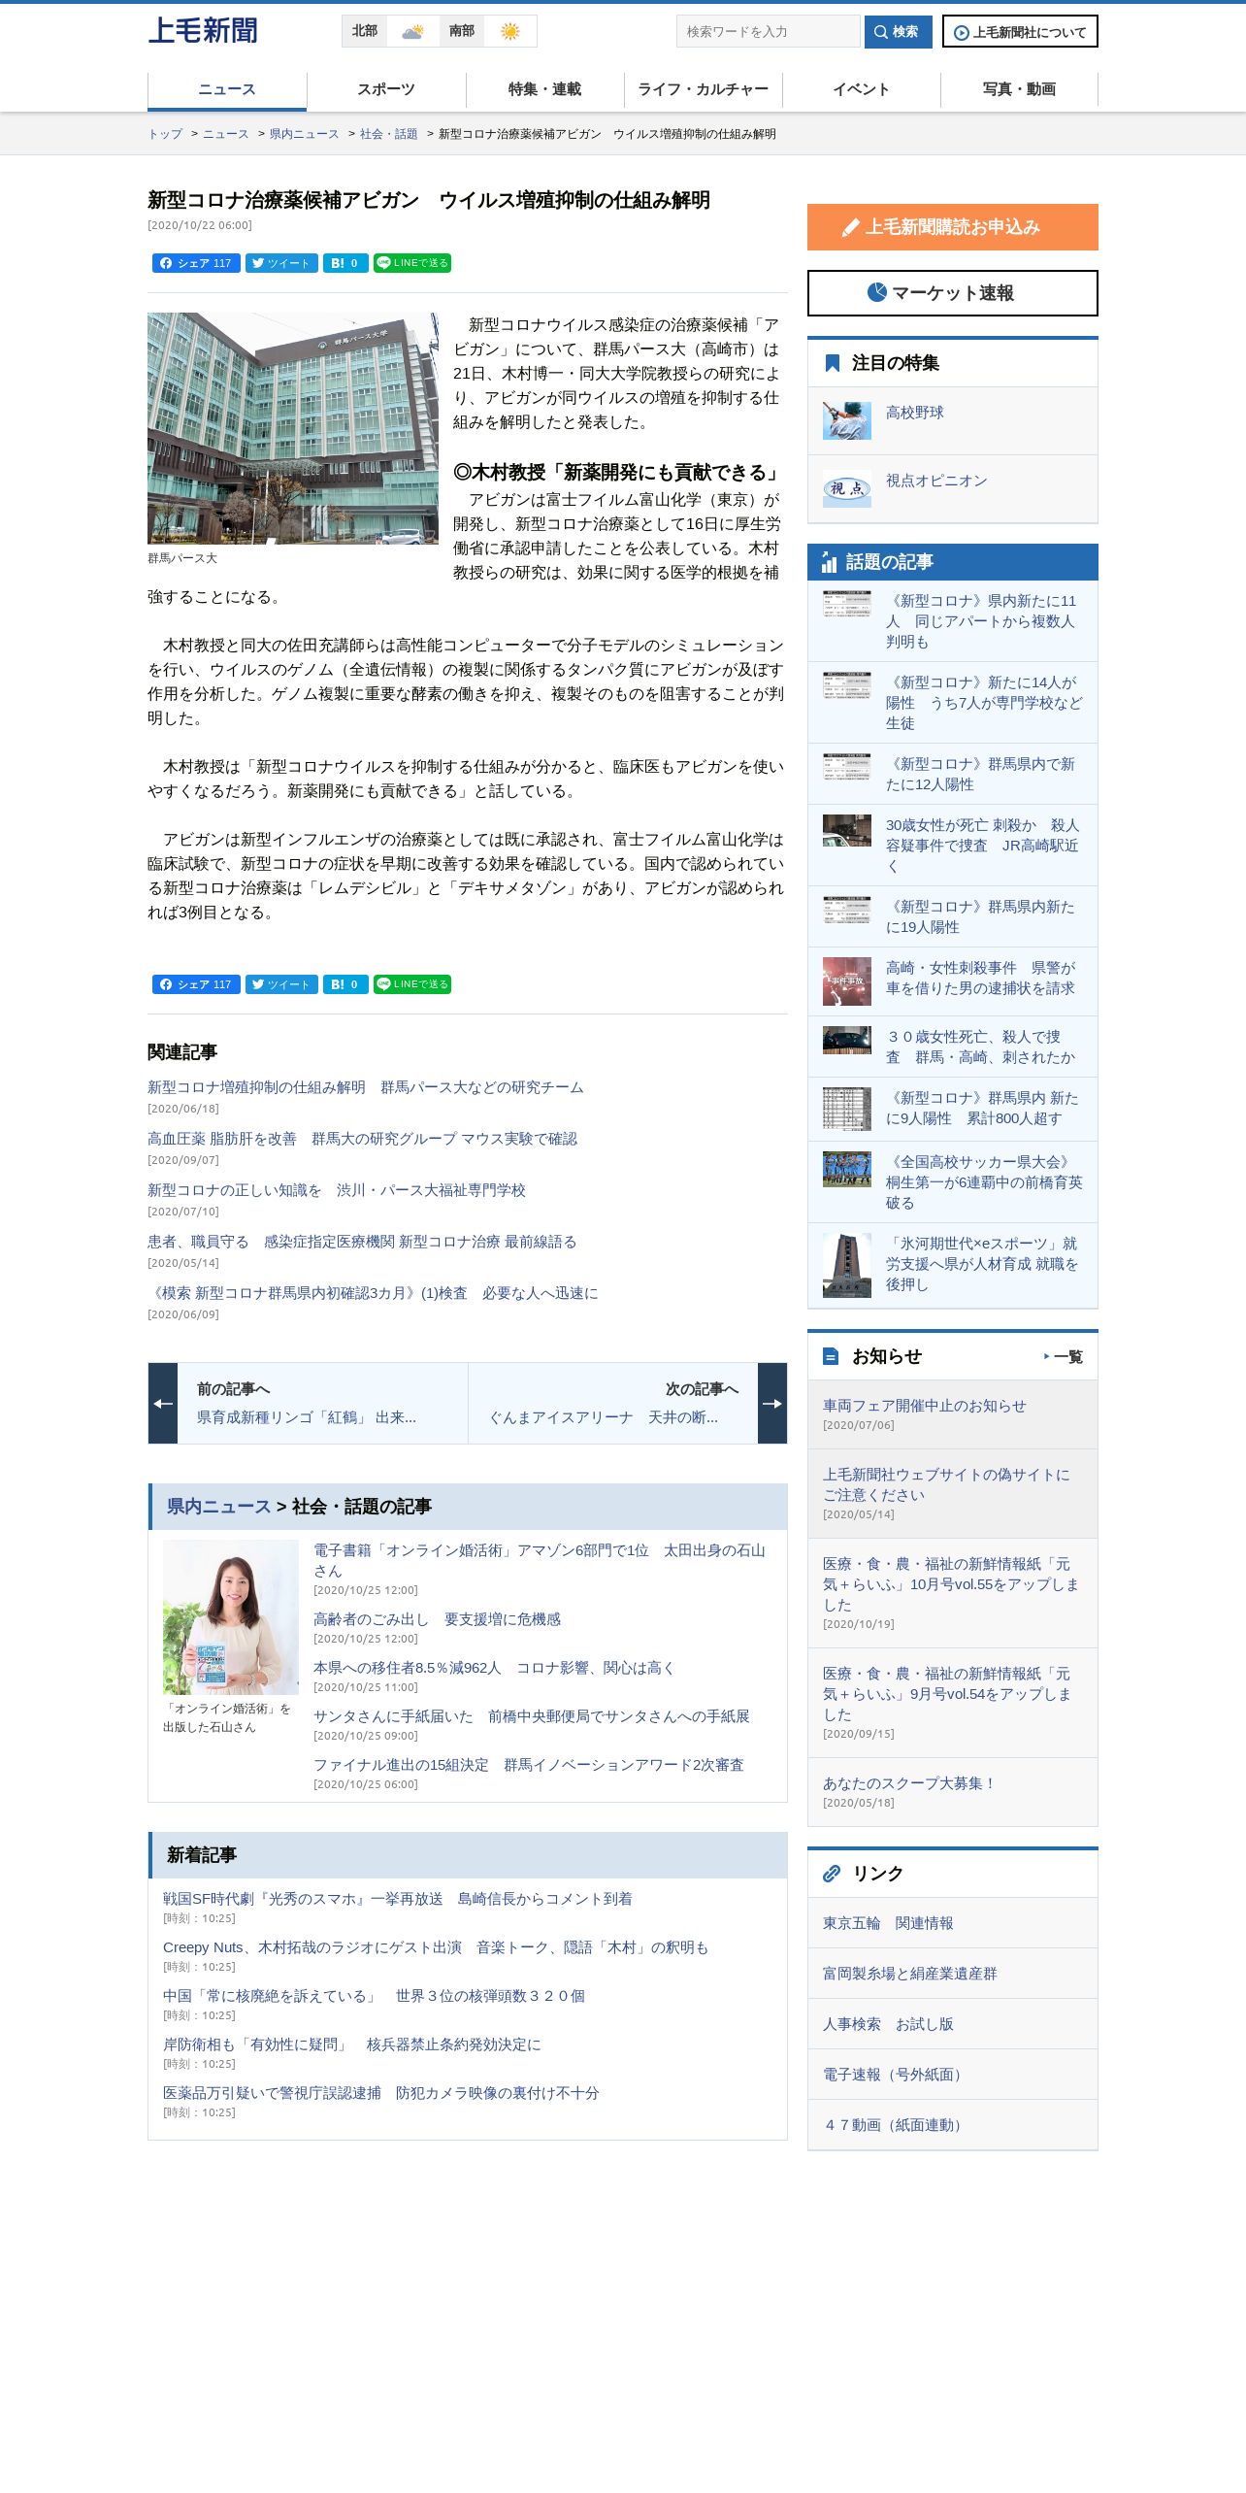Click top Hatena B! bookmark button

pyautogui.click(x=345, y=263)
